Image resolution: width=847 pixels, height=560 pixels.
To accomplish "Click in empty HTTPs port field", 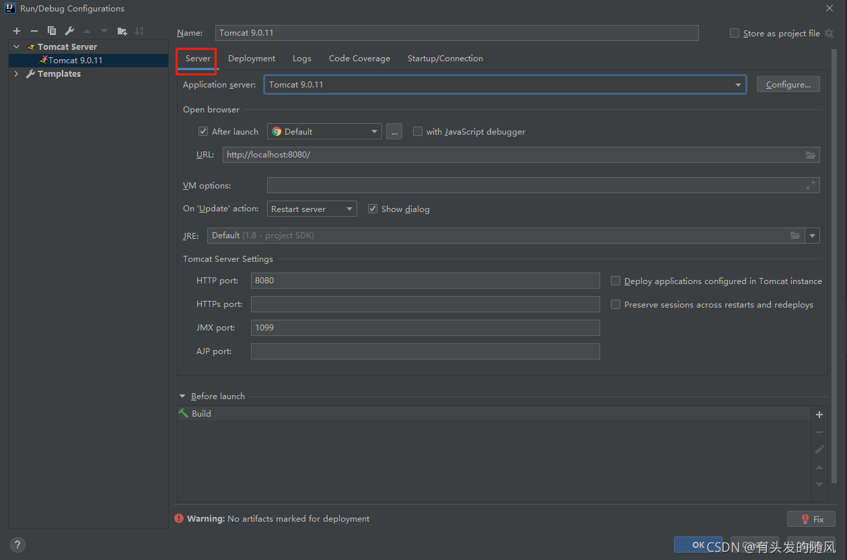I will (425, 304).
